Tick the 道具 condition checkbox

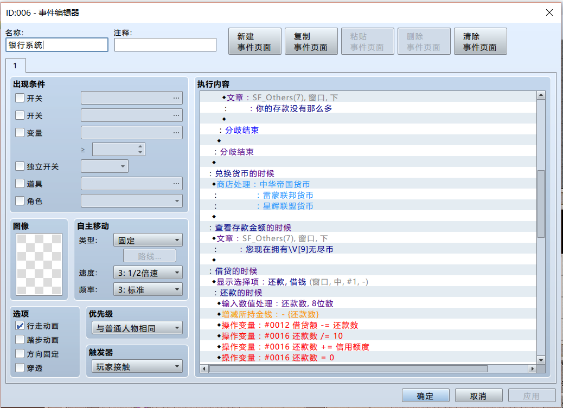pyautogui.click(x=20, y=183)
